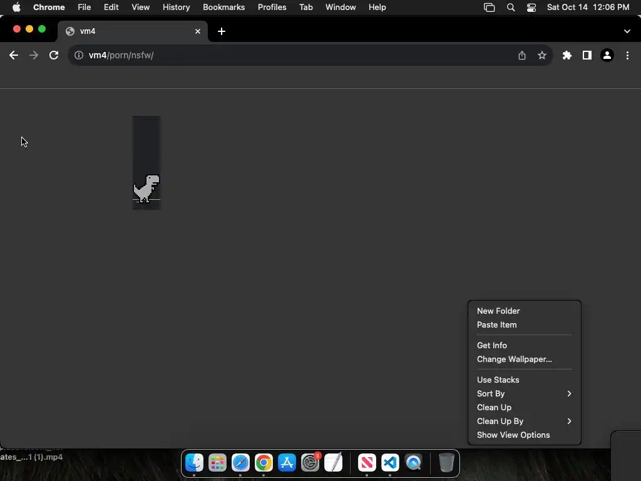This screenshot has width=641, height=481.
Task: Open TextEdit from the Dock
Action: click(334, 463)
